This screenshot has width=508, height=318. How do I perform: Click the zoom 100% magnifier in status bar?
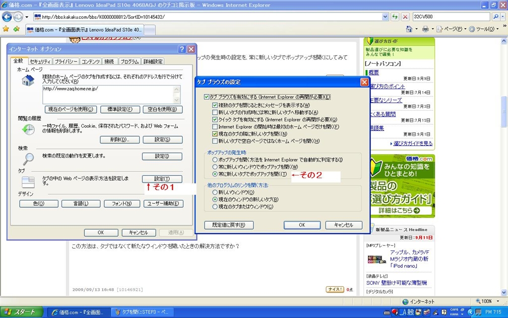478,302
